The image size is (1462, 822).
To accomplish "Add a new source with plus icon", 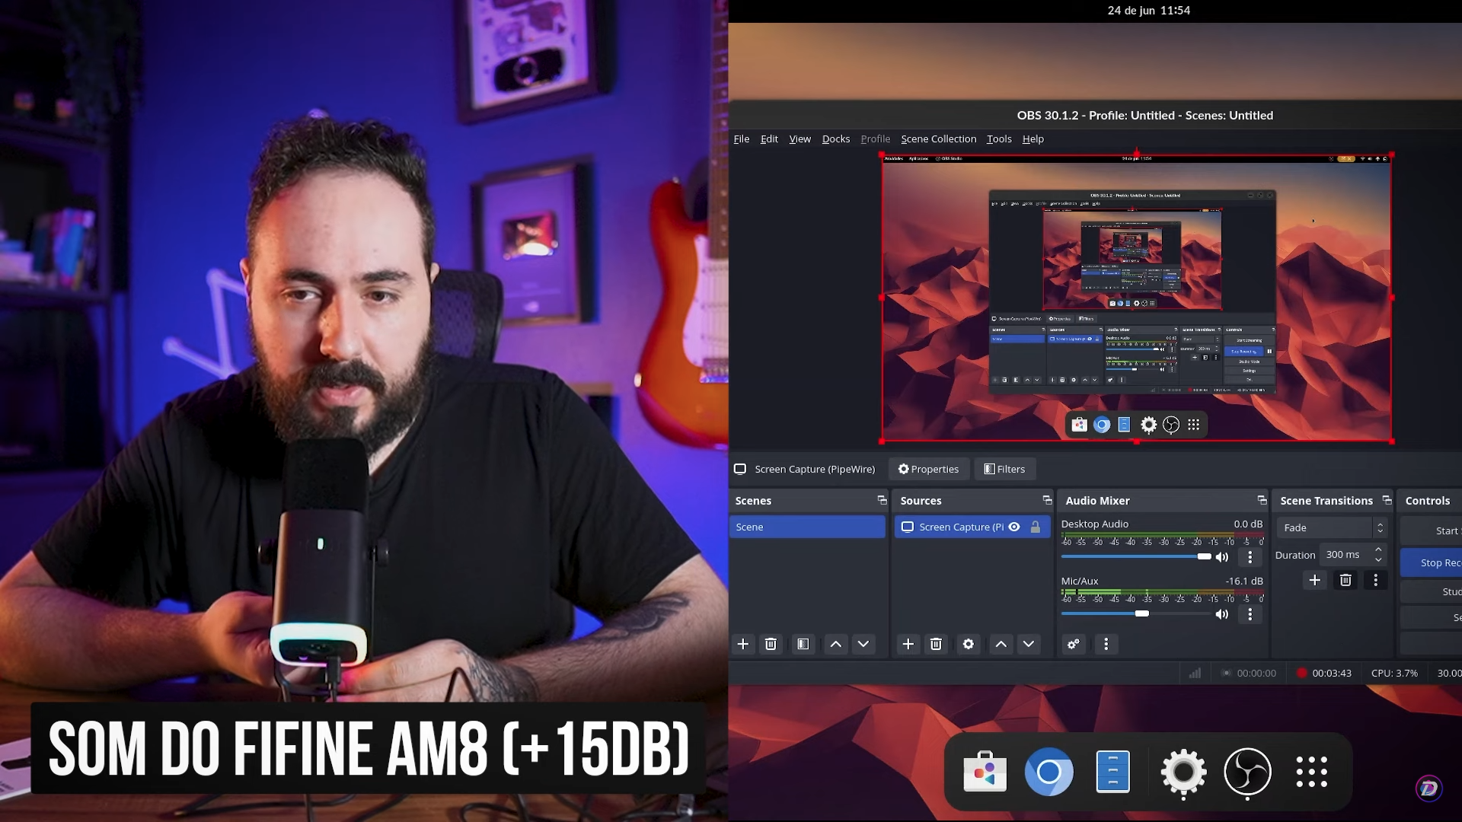I will [x=908, y=644].
